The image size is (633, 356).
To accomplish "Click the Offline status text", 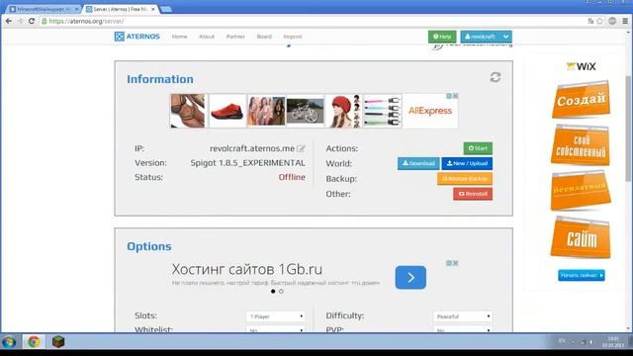I will pos(292,177).
